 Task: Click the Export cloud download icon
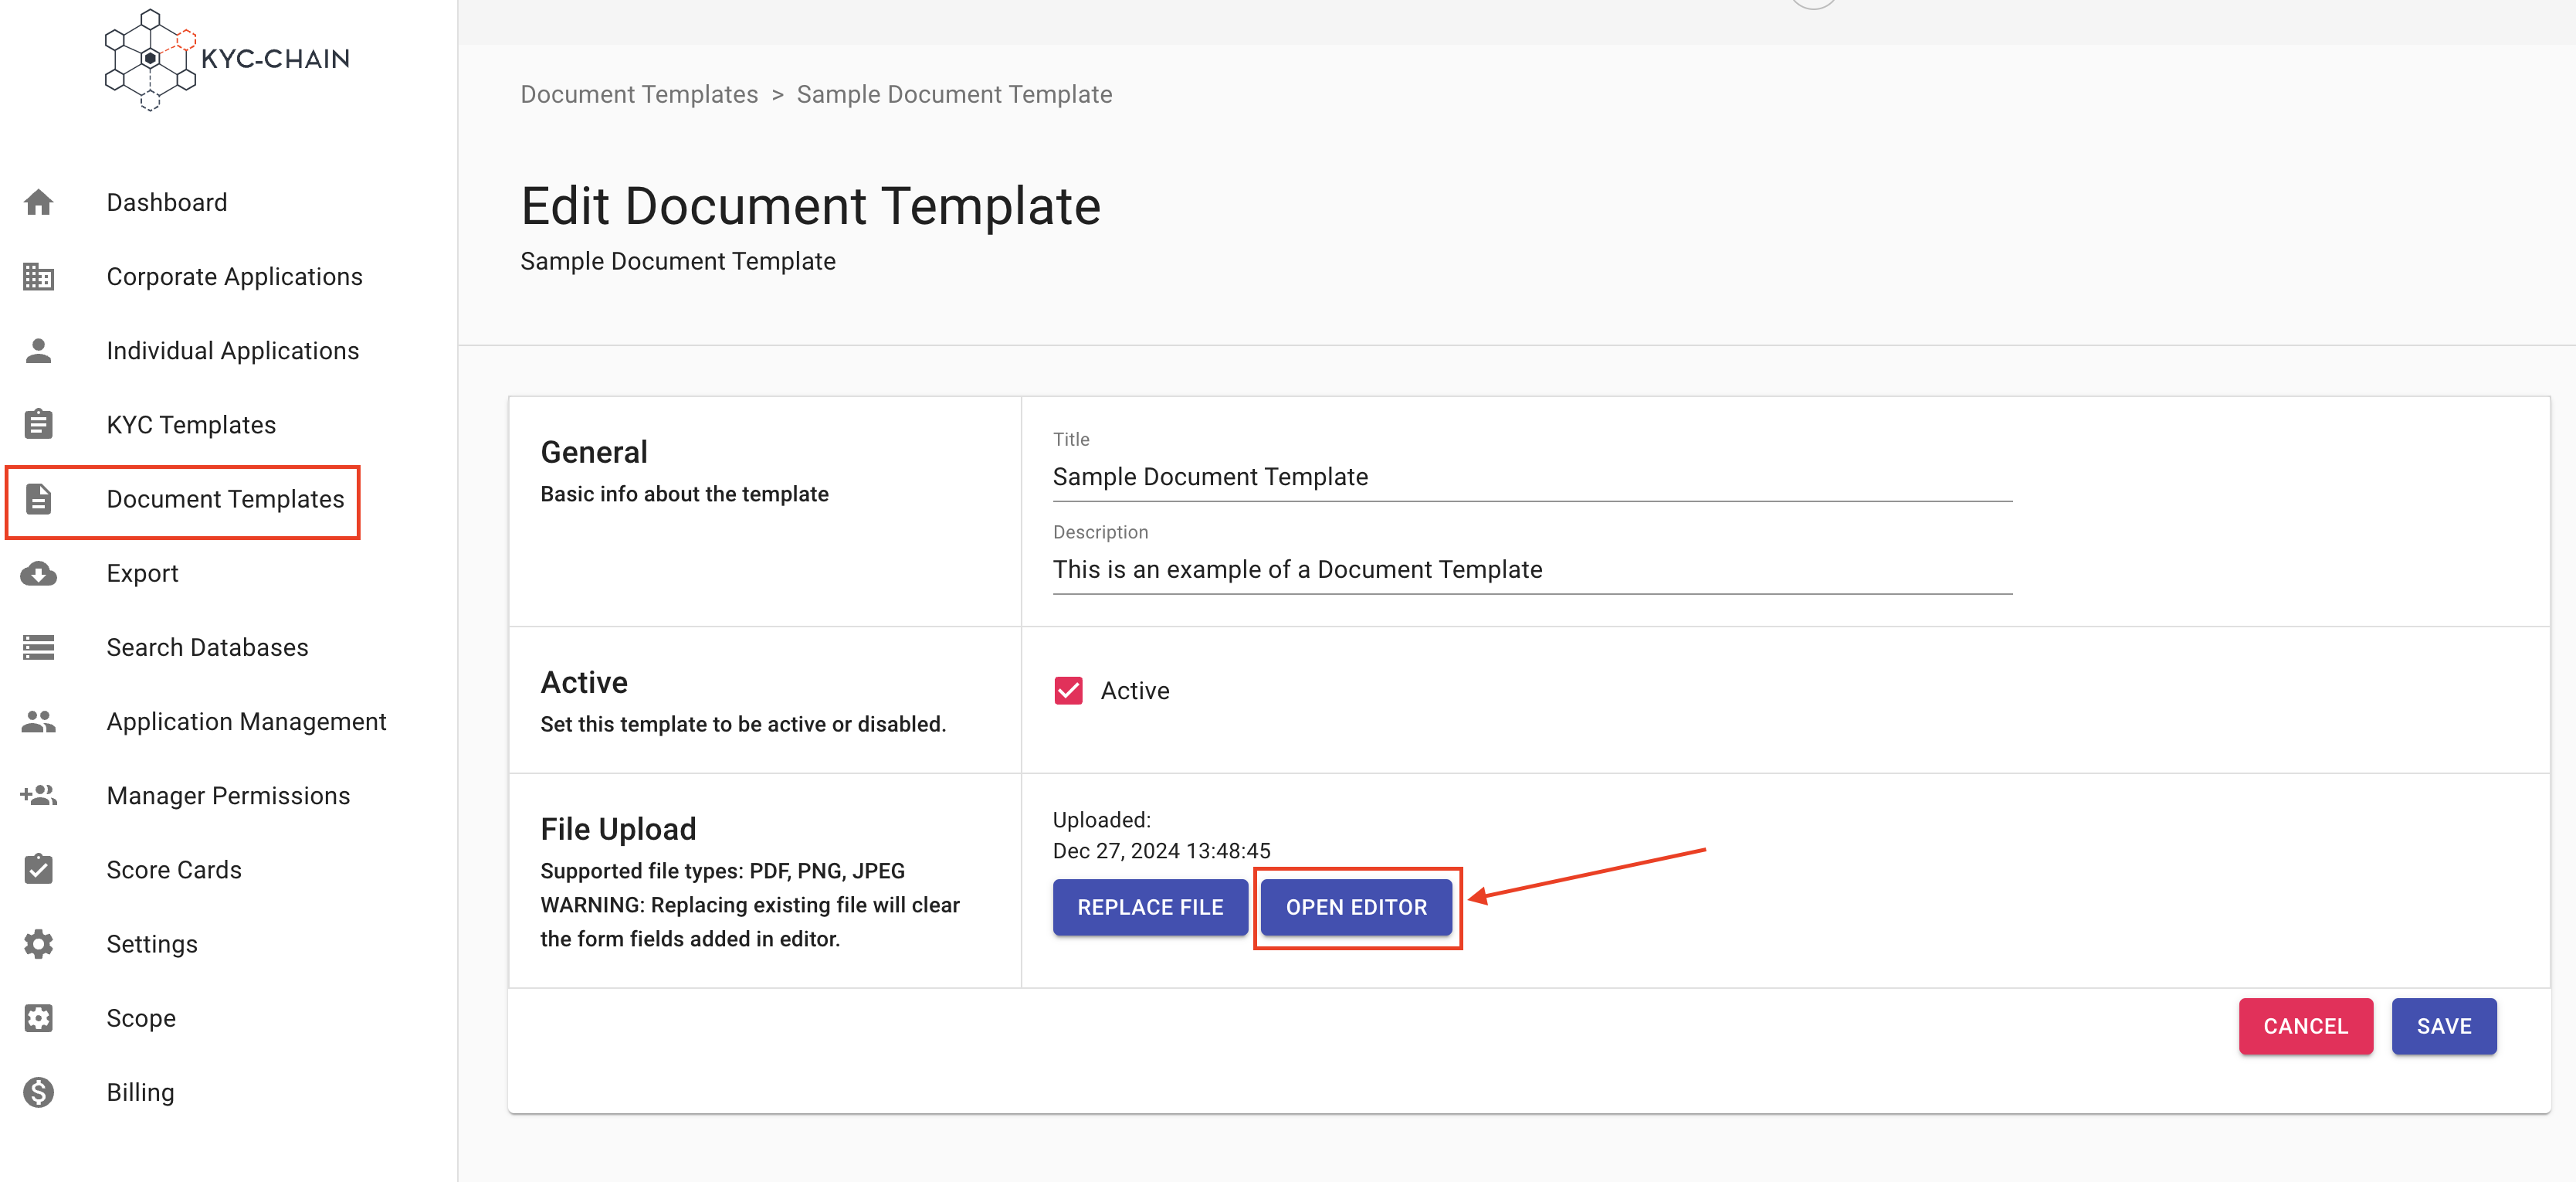(39, 573)
